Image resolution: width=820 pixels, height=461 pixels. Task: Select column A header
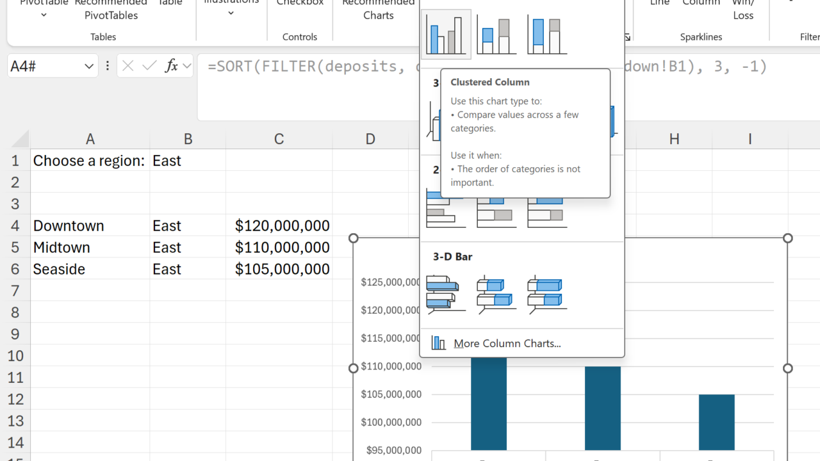(90, 139)
